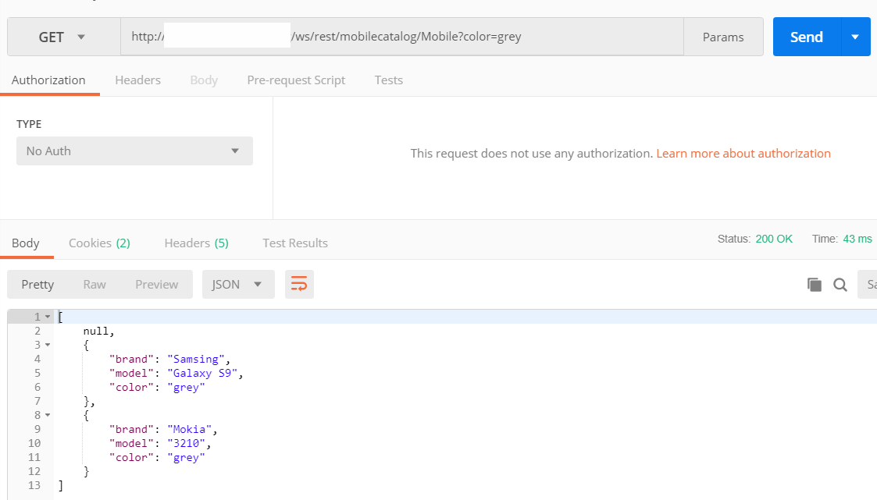The image size is (877, 500).
Task: View the response Headers (5) tab
Action: [x=196, y=243]
